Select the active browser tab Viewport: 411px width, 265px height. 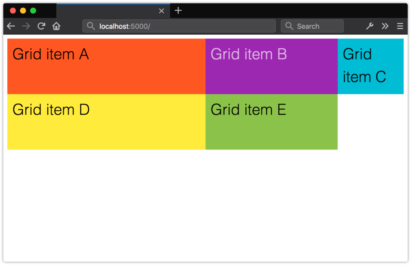[113, 11]
